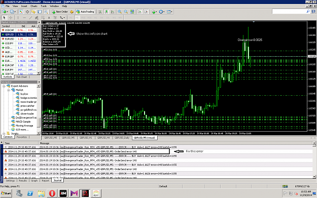Select the Vertical Line drawing tool
The height and width of the screenshot is (198, 317).
coord(18,18)
